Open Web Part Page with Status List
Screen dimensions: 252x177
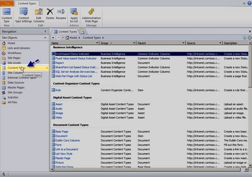73,76
